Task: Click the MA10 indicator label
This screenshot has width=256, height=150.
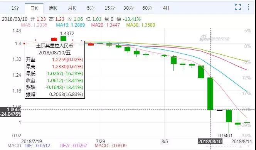Action: click(71, 25)
